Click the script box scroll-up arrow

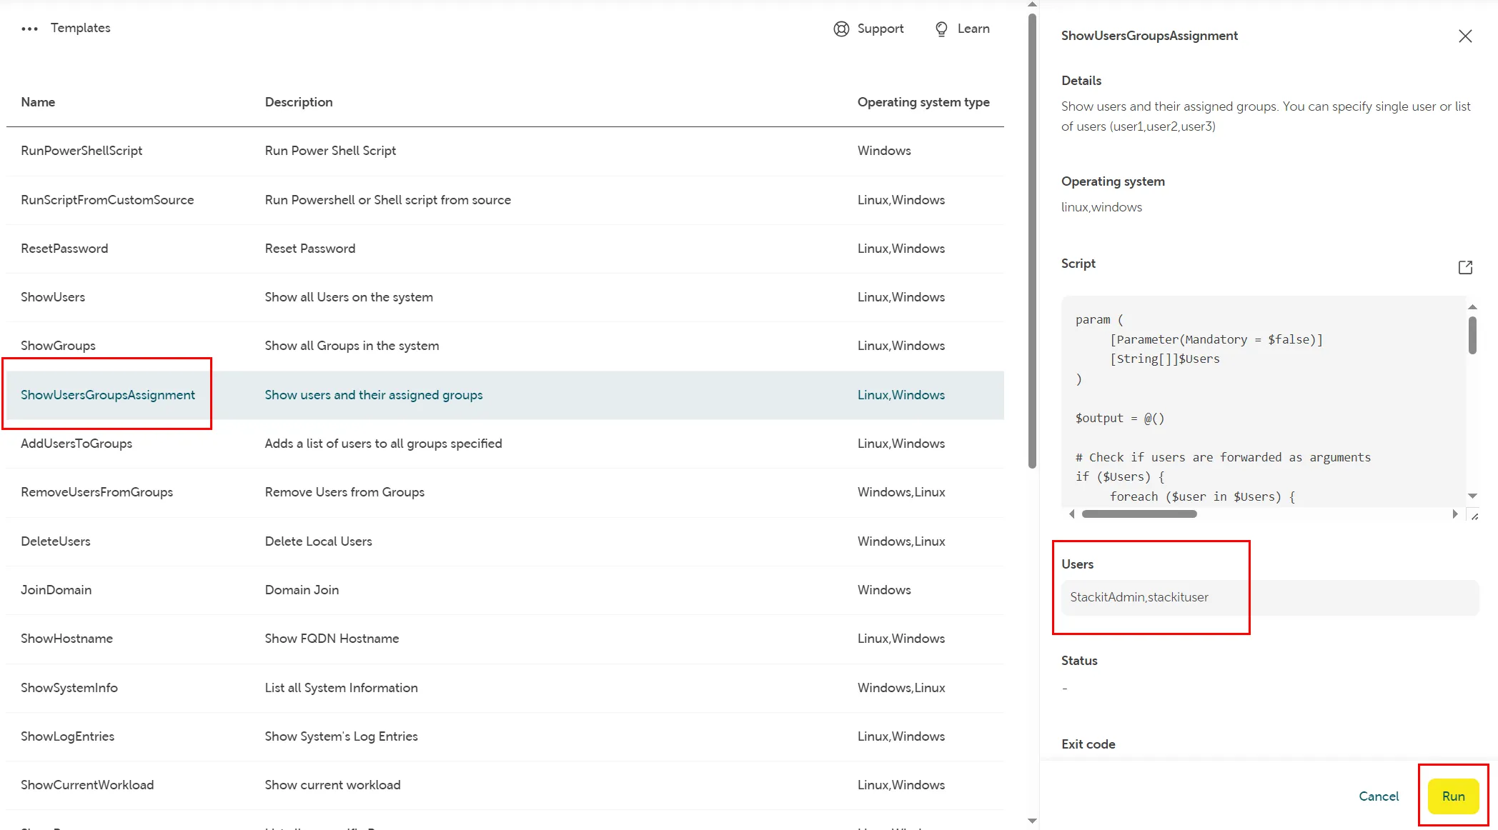click(x=1472, y=307)
